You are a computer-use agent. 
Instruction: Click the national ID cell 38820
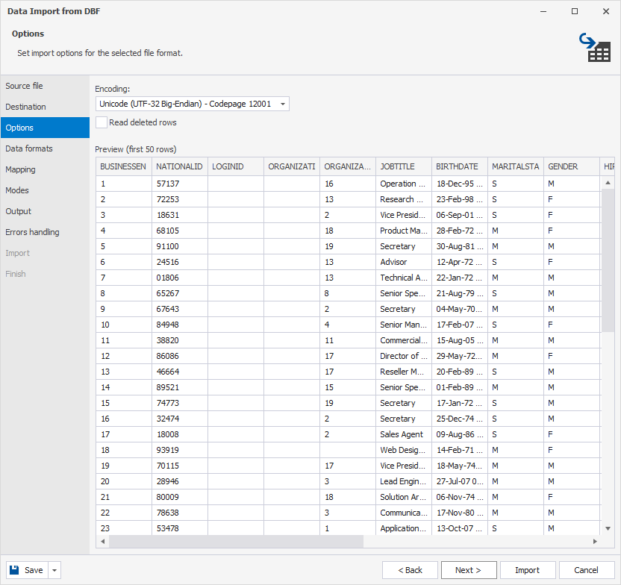click(x=179, y=340)
